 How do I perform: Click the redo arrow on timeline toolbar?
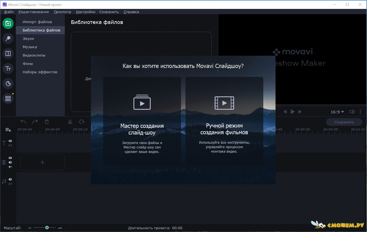[x=35, y=122]
